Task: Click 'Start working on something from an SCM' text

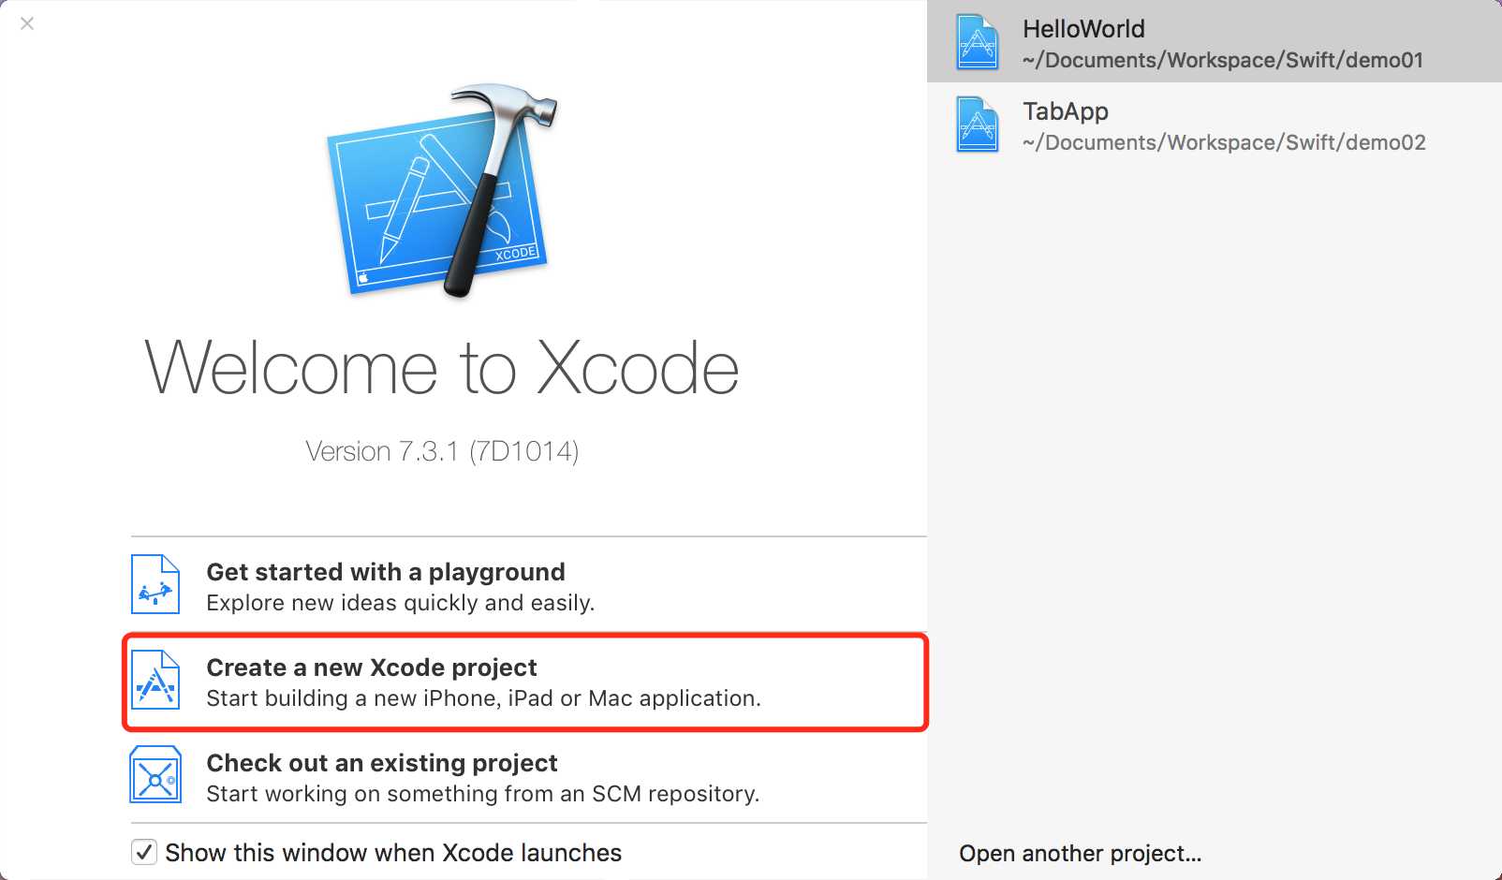Action: [x=482, y=794]
